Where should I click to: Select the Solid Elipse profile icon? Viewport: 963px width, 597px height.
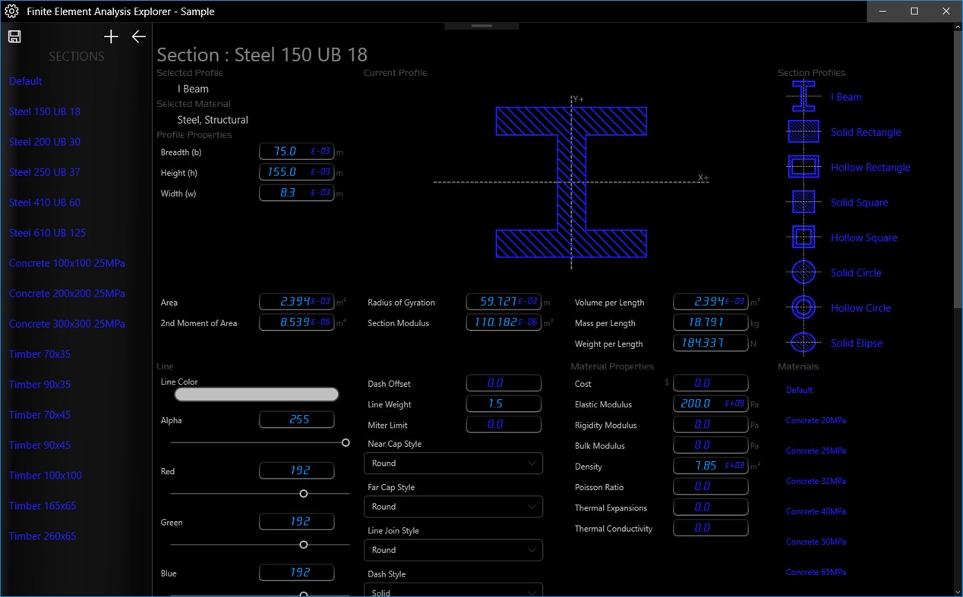point(803,343)
